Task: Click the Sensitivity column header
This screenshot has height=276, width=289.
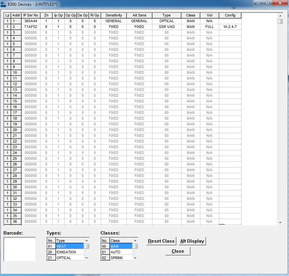Action: click(114, 15)
